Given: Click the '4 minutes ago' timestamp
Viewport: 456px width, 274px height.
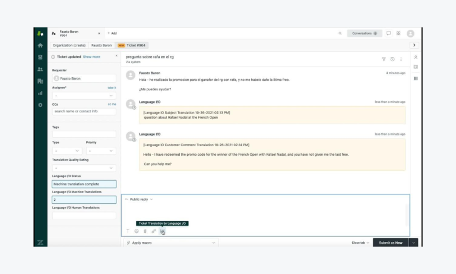Looking at the screenshot, I should click(x=395, y=73).
